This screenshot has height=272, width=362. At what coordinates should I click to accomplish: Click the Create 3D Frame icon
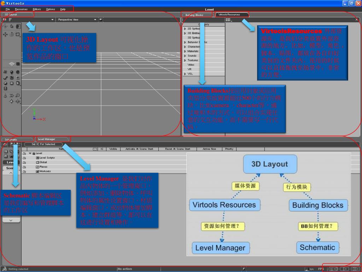point(18,72)
